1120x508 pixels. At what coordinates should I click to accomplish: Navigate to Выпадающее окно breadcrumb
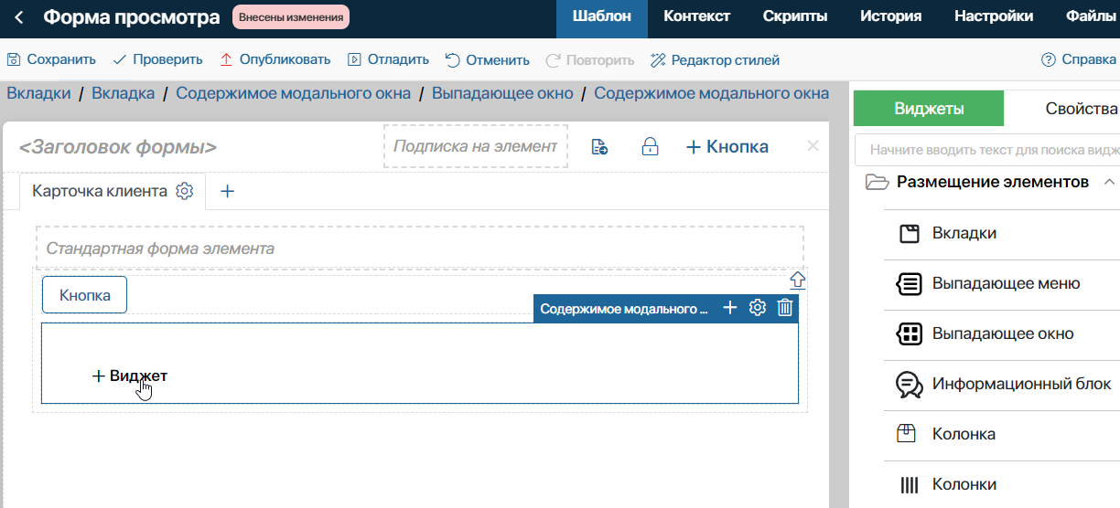(502, 93)
